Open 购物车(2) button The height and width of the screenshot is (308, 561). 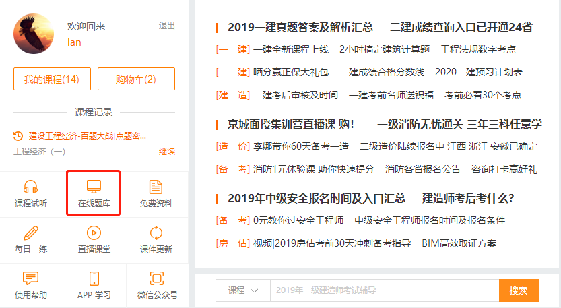[x=136, y=80]
